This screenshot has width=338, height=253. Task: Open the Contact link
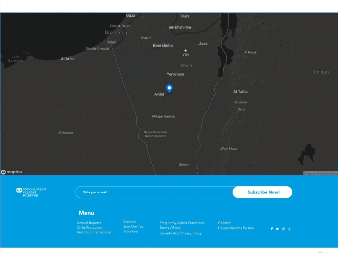pos(224,223)
